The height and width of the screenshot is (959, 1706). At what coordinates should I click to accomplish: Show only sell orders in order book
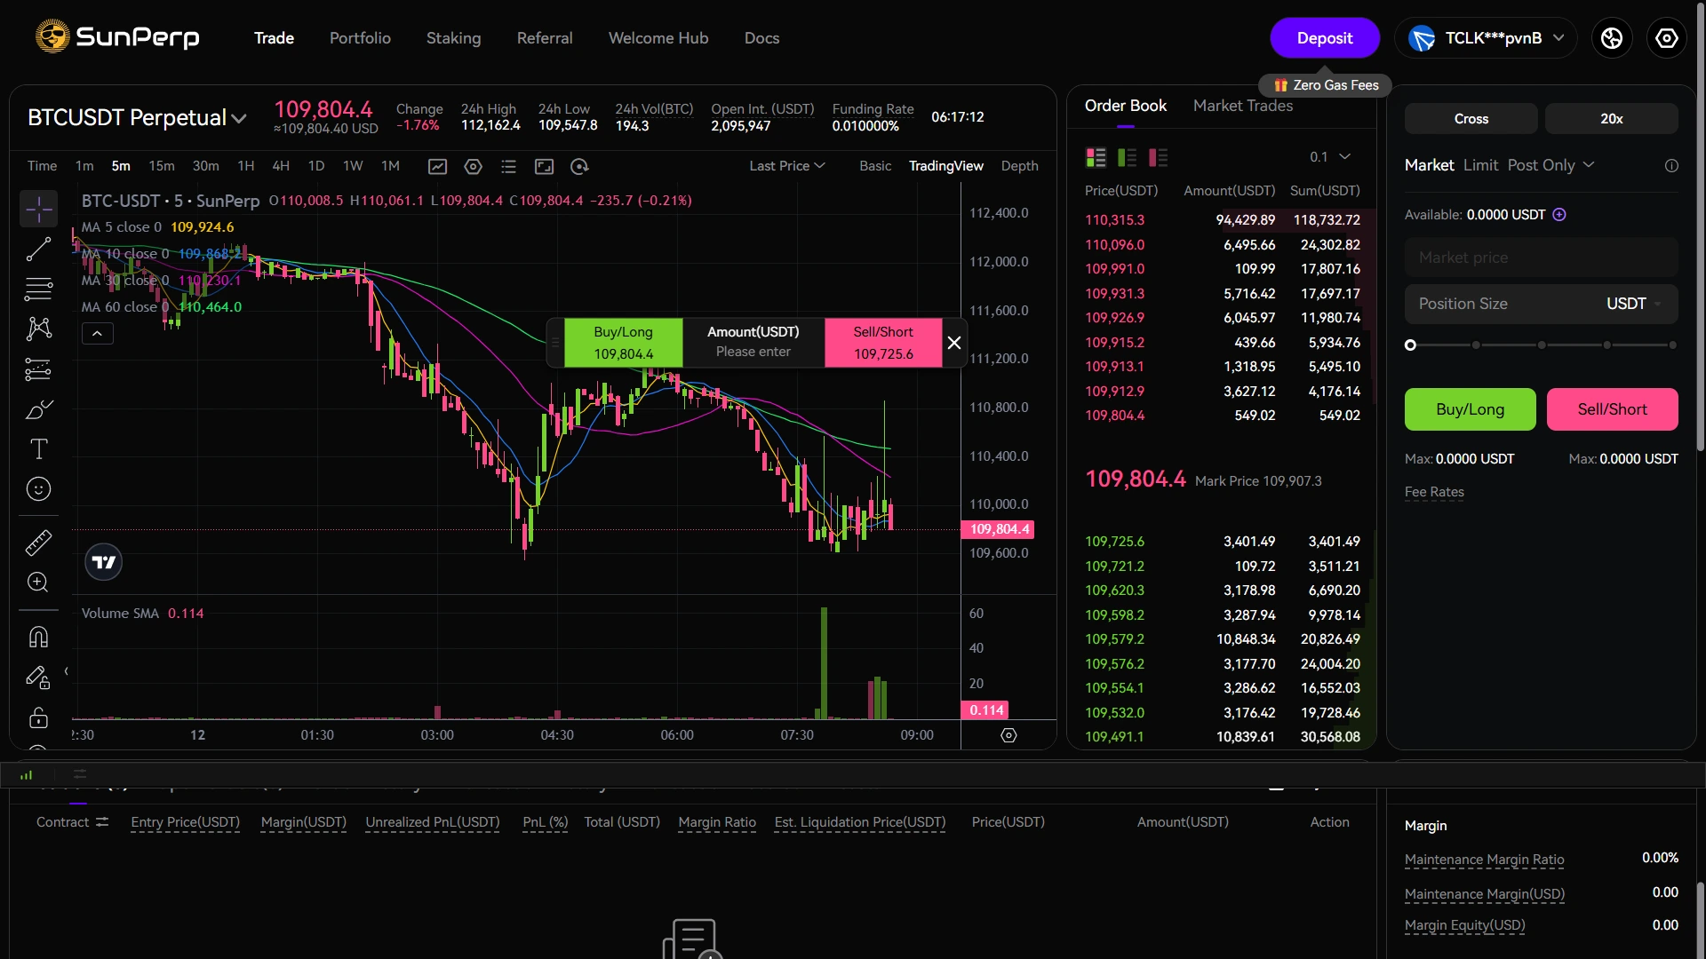[x=1158, y=157]
